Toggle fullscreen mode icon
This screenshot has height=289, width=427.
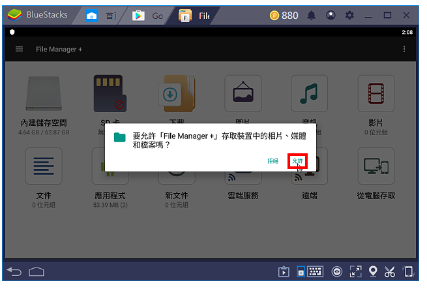coord(356,271)
